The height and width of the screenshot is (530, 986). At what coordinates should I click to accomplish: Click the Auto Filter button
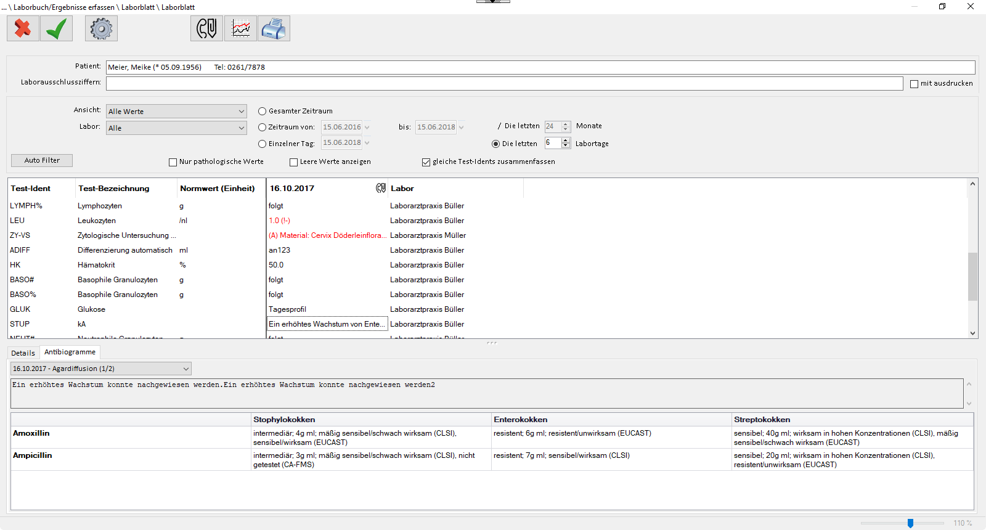click(x=42, y=160)
